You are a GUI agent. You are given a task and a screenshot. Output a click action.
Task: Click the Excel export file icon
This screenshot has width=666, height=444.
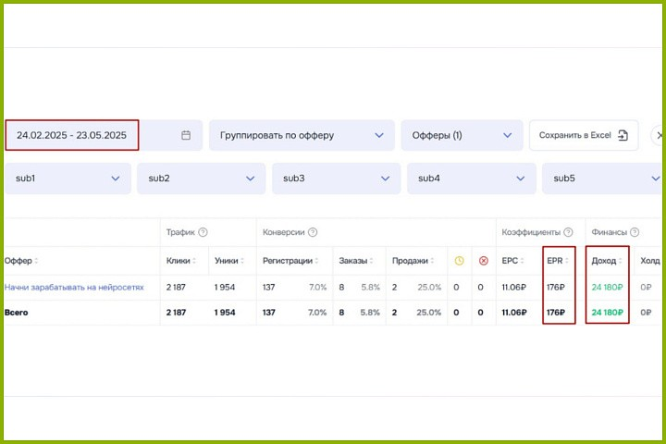pyautogui.click(x=623, y=135)
